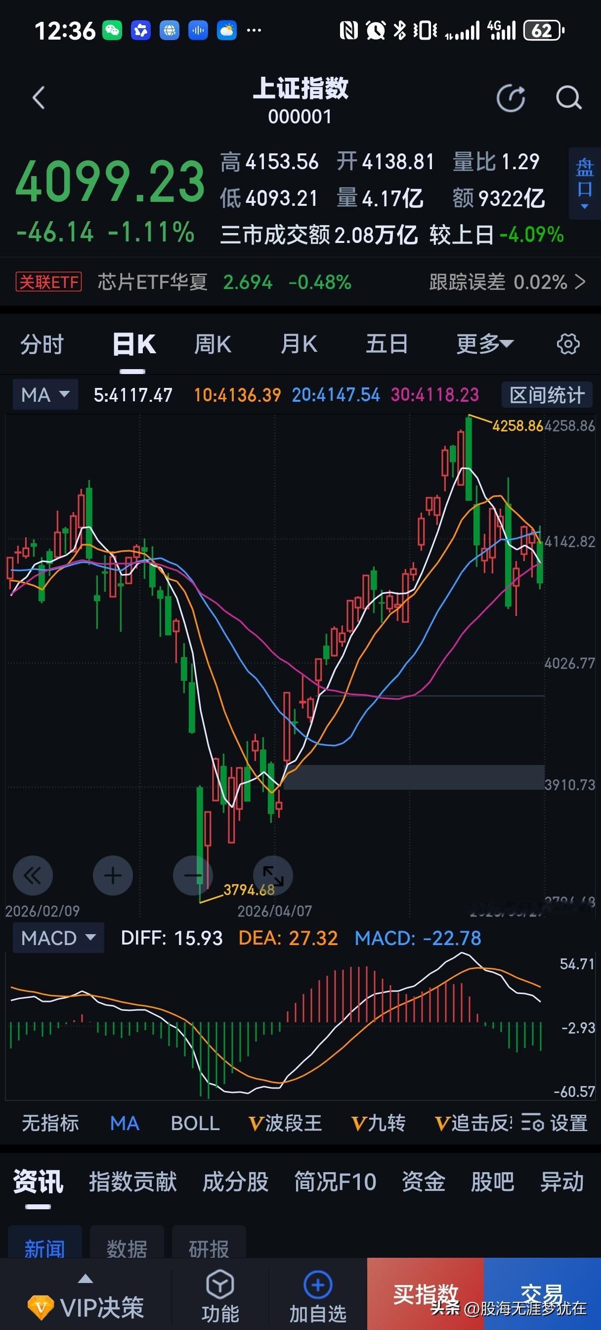Switch to 五日 tab
The image size is (601, 1330).
387,344
